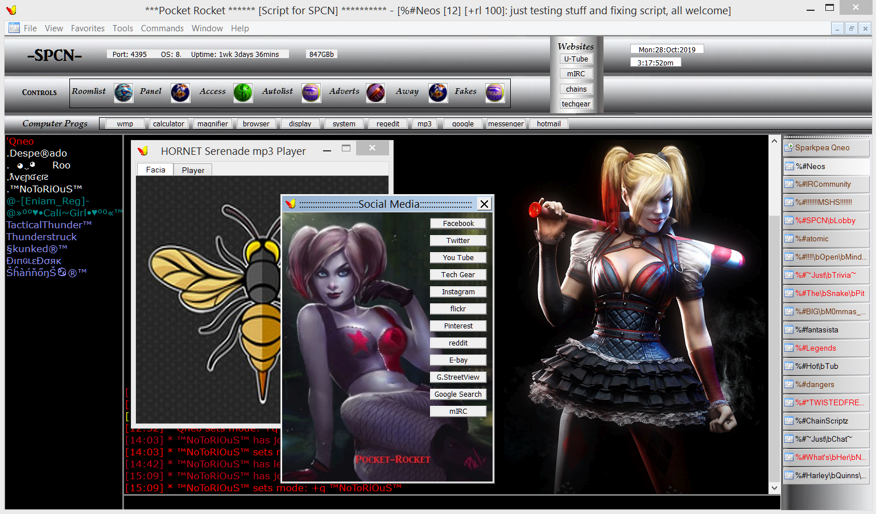Viewport: 876px width, 514px height.
Task: Switch to the Player tab
Action: [x=193, y=170]
